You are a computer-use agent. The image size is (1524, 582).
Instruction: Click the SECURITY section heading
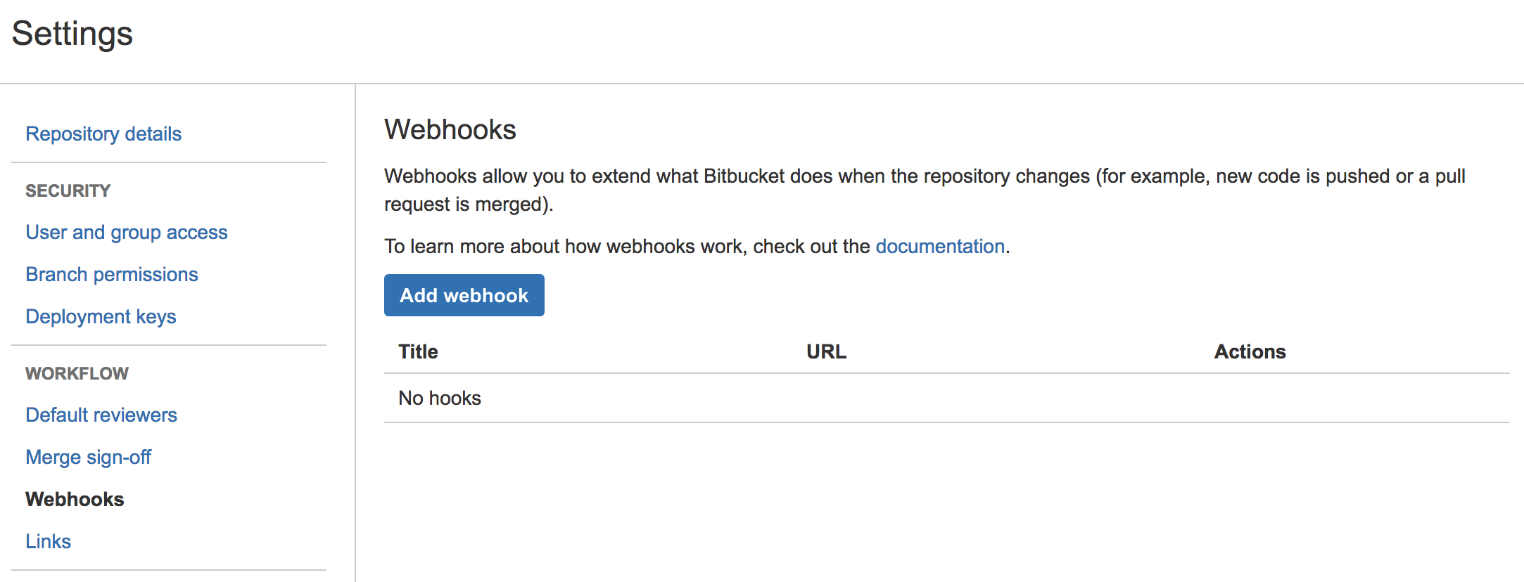pos(68,190)
